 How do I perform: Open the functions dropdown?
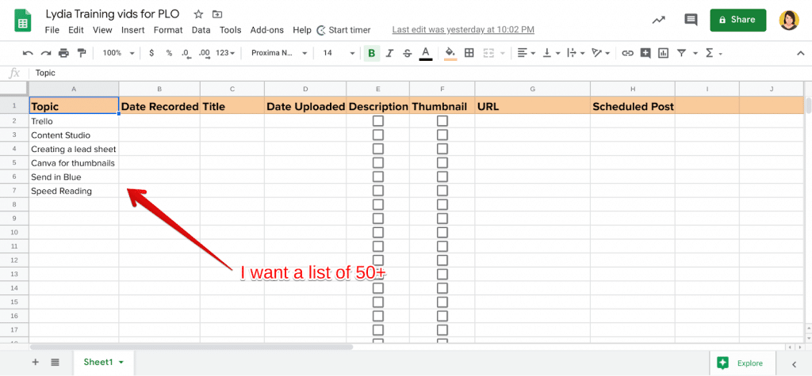tap(714, 53)
